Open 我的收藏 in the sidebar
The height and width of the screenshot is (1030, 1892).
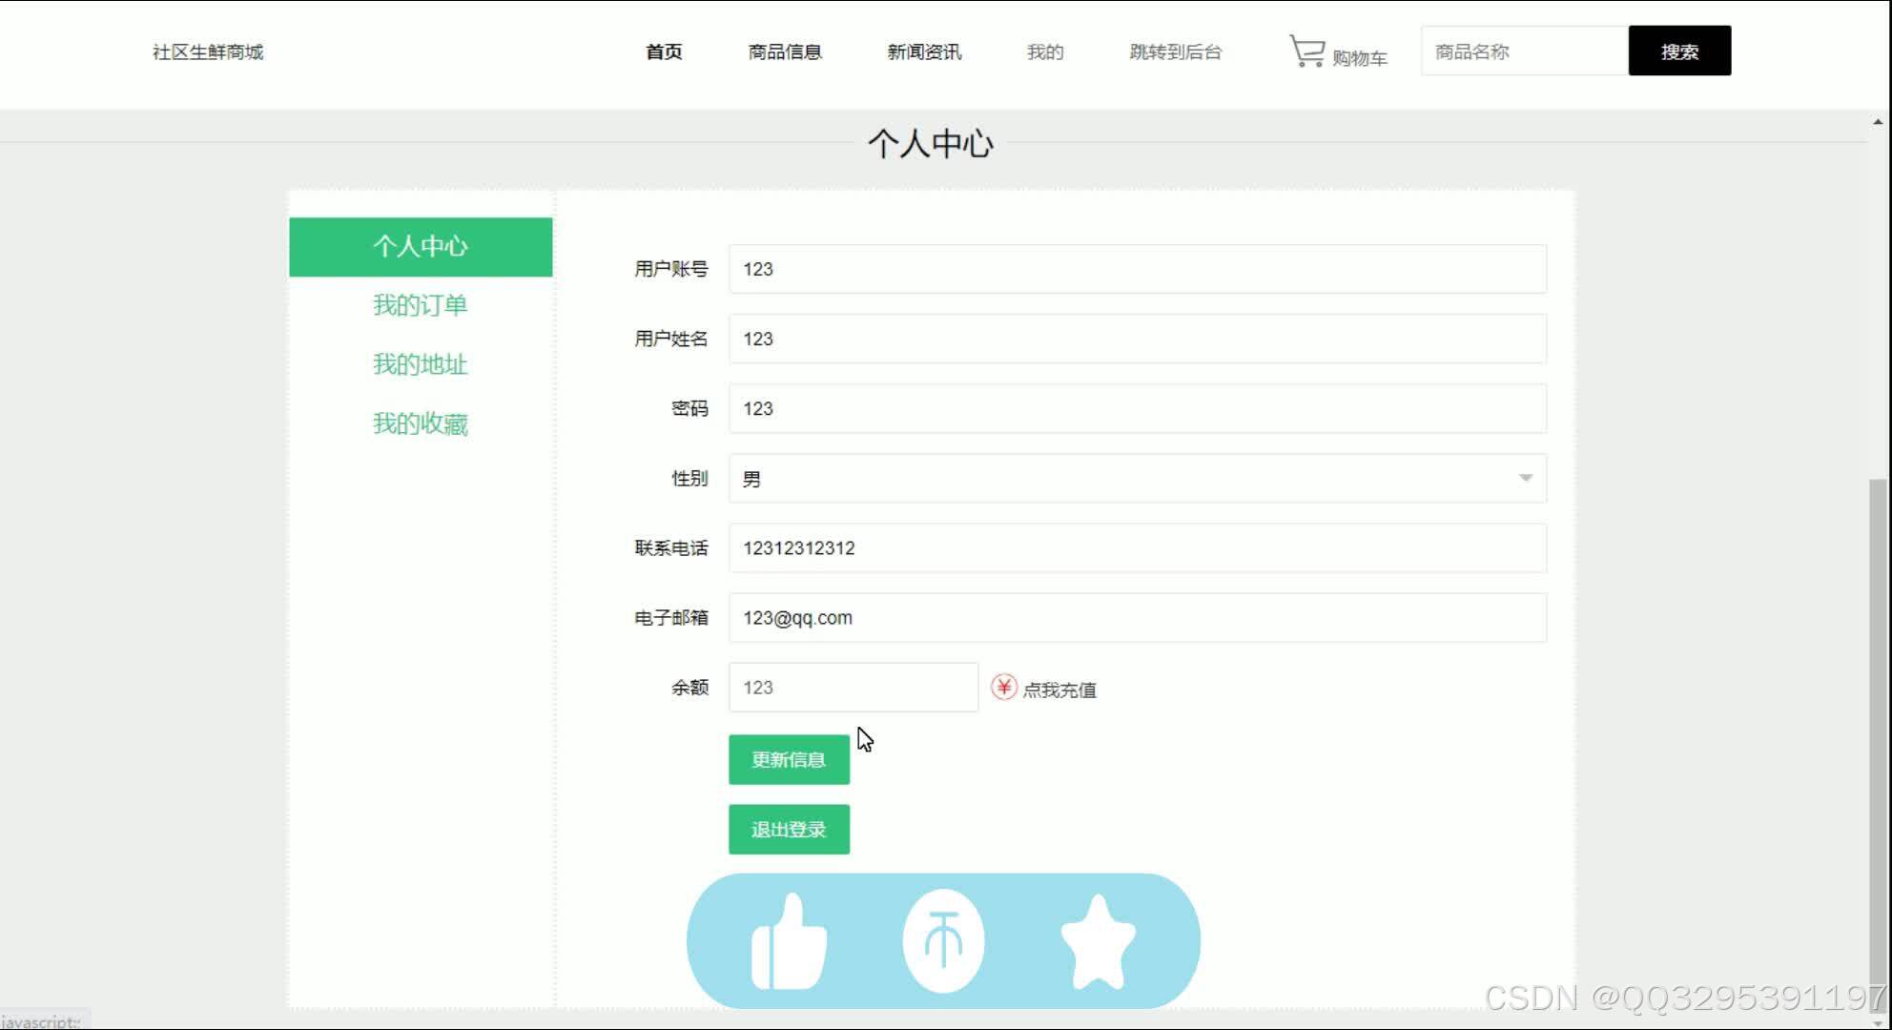coord(421,423)
